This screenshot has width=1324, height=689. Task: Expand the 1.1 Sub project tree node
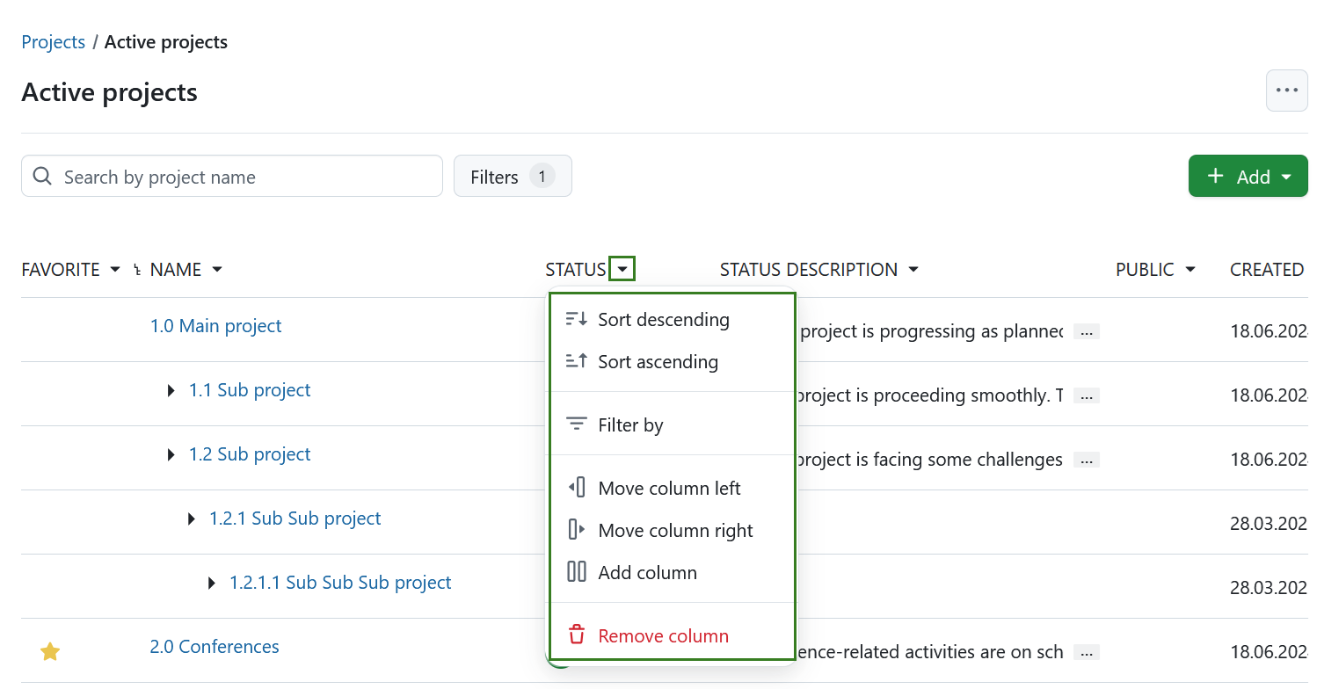(171, 389)
